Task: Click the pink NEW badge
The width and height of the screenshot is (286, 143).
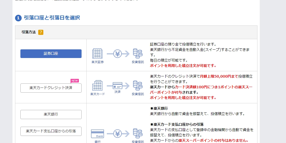Action: point(75,81)
